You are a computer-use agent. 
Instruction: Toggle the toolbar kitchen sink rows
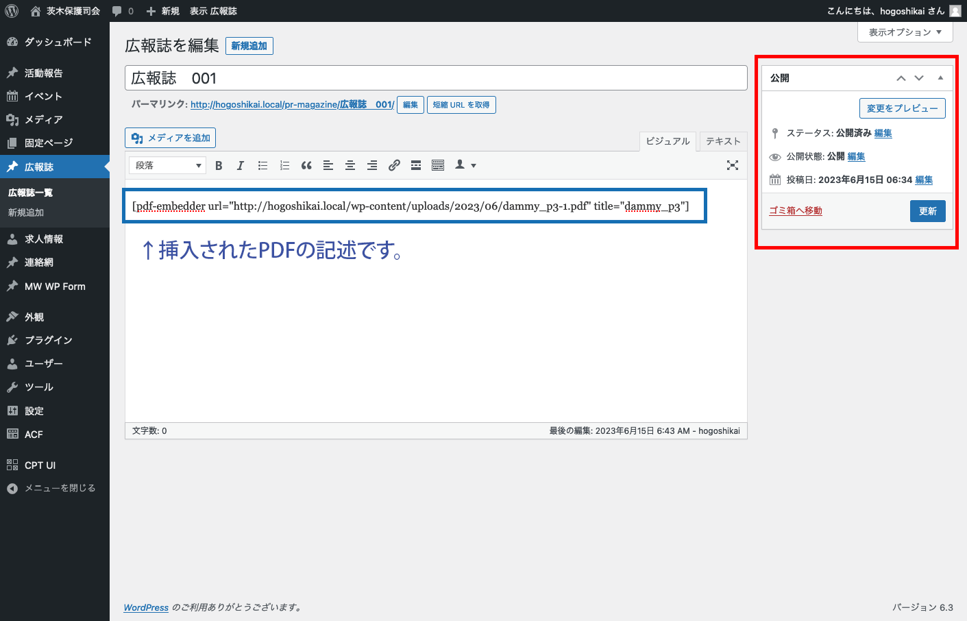pyautogui.click(x=438, y=165)
